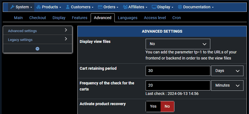Switch to the Checkout tab
The width and height of the screenshot is (249, 114).
pos(38,18)
